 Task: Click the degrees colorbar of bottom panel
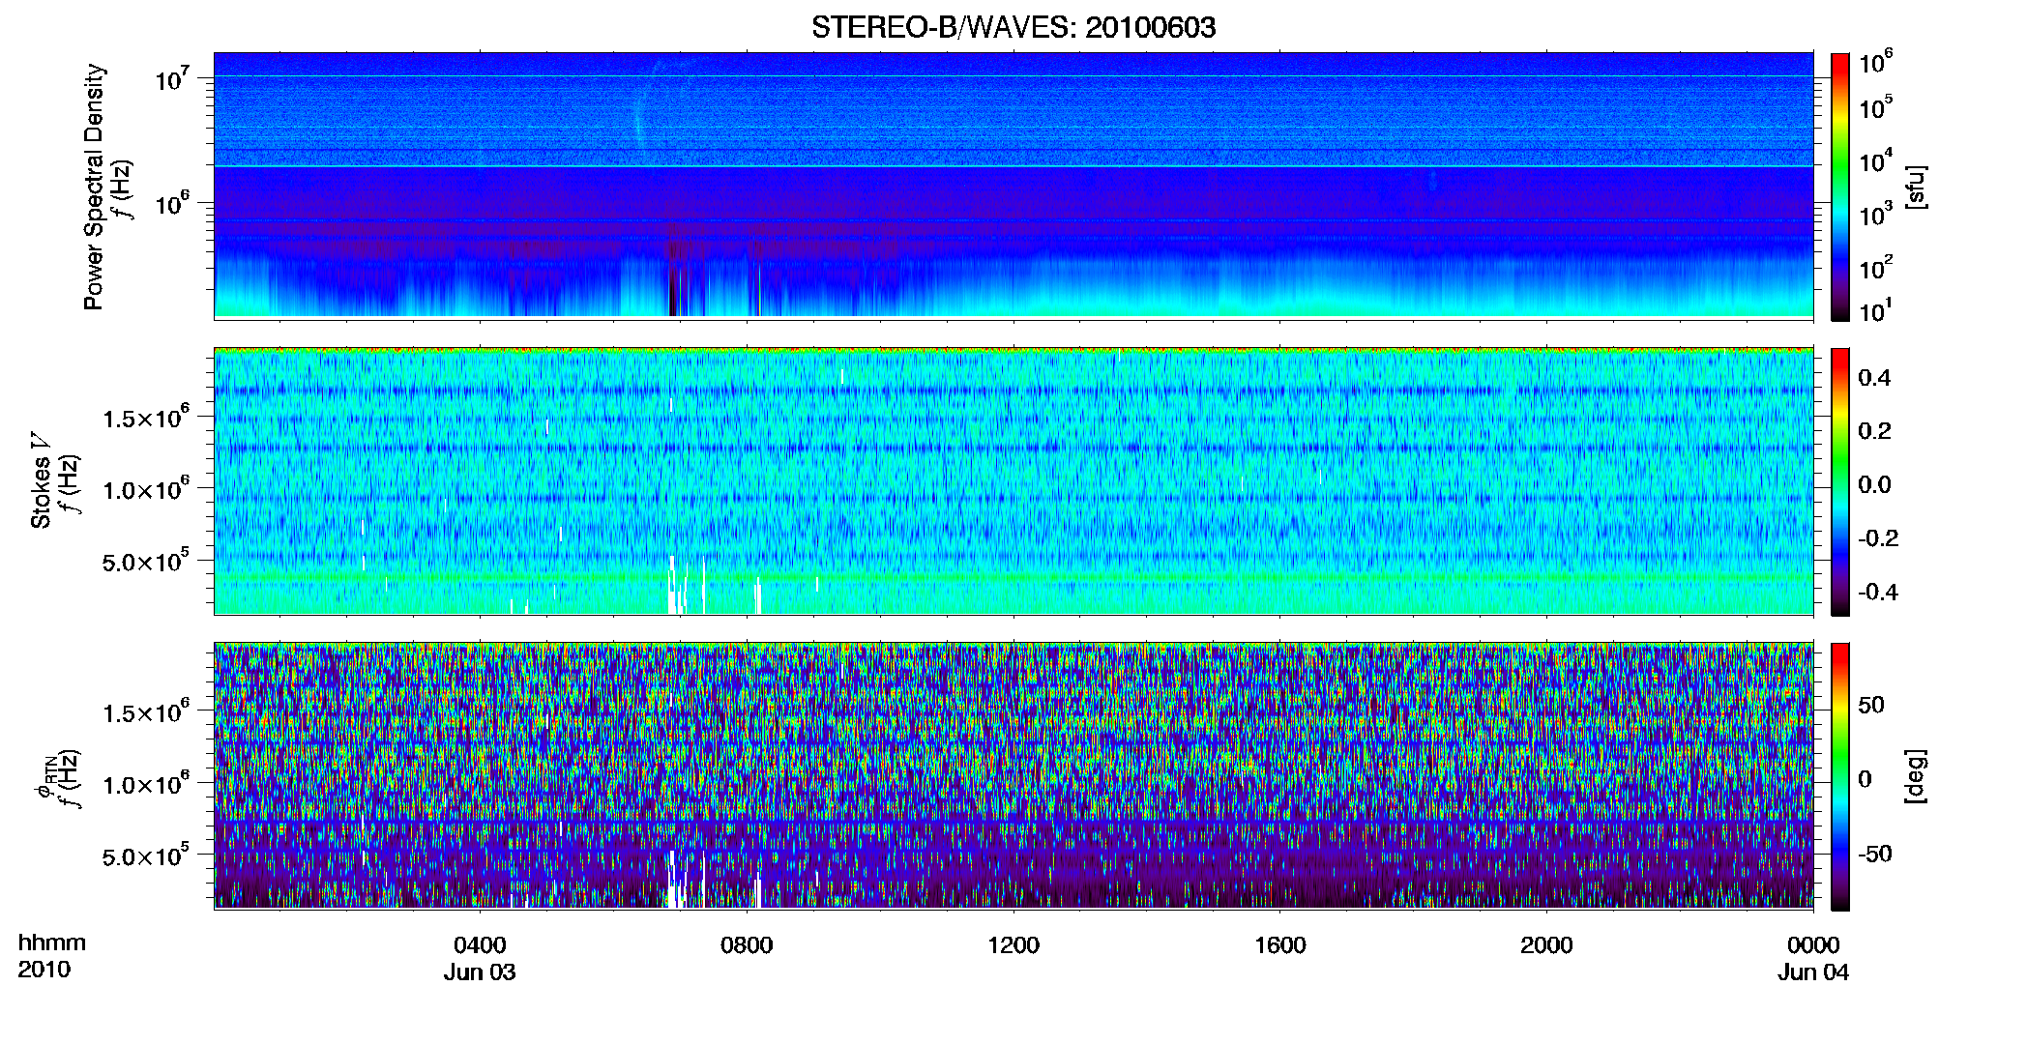1839,776
